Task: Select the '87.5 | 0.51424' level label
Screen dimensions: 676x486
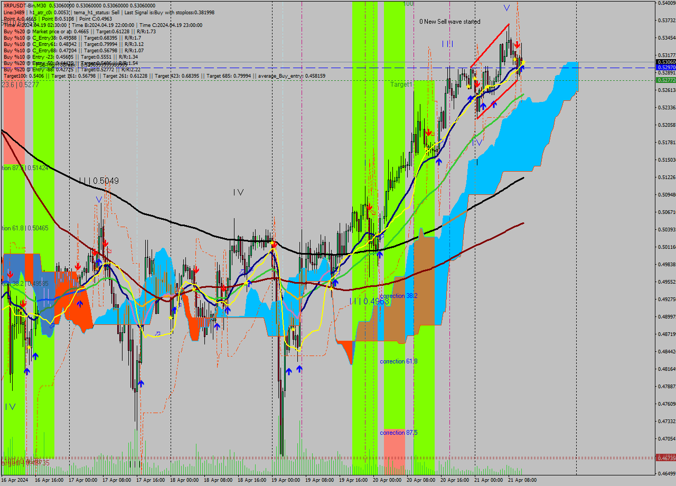Action: 24,167
